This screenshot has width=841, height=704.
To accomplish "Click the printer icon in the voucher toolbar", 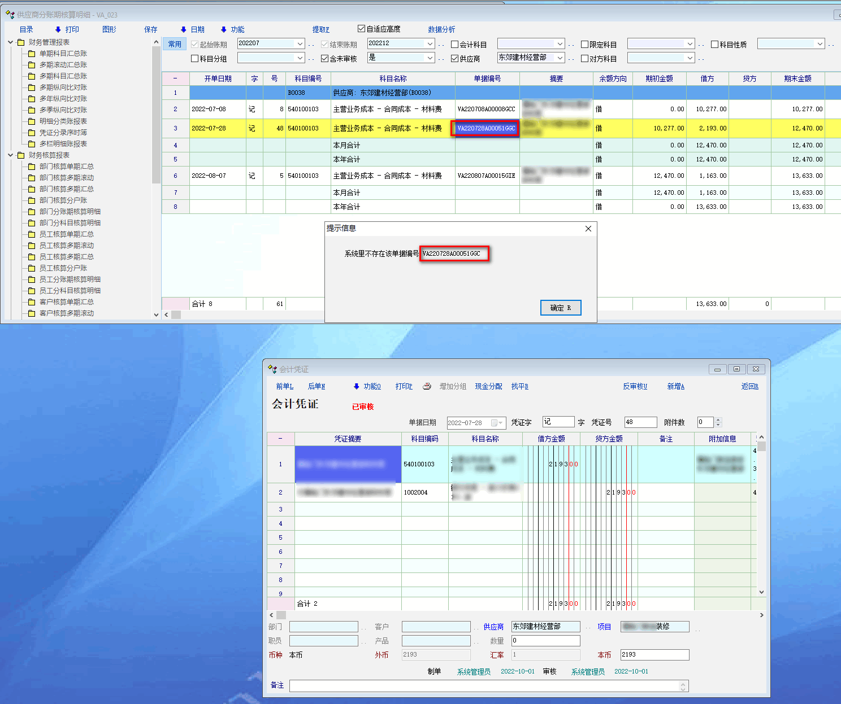I will [427, 386].
